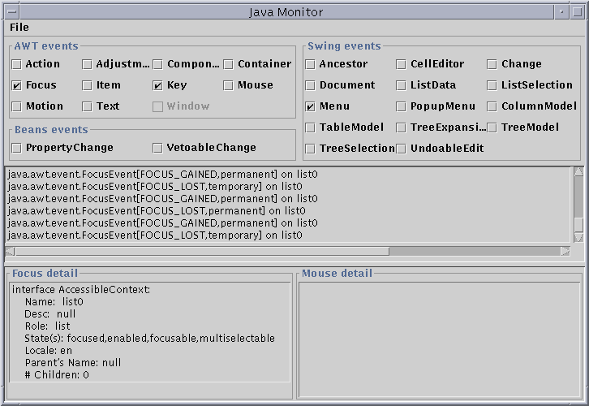Click the horizontal scrollbar thumb
Viewport: 589px width, 406px height.
click(202, 251)
